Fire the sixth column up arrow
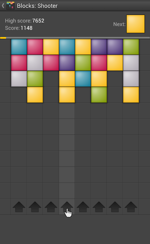The width and height of the screenshot is (150, 244). pyautogui.click(x=99, y=207)
